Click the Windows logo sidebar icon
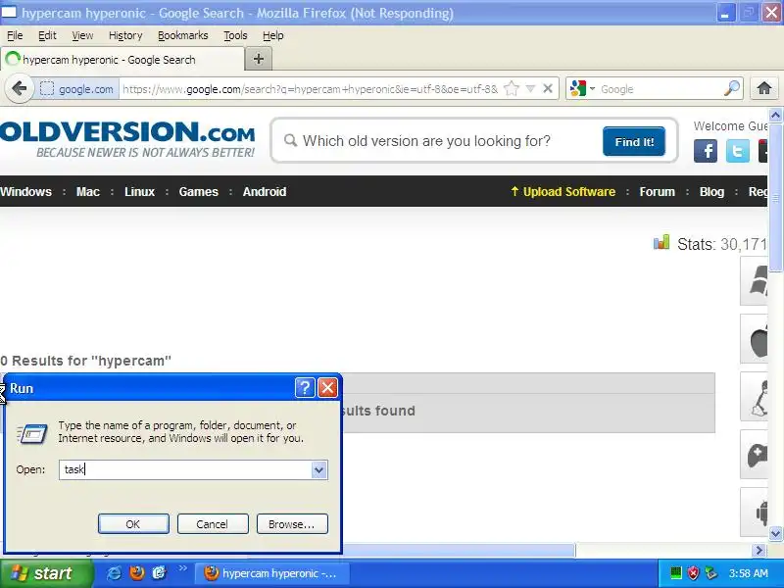Image resolution: width=784 pixels, height=588 pixels. coord(754,280)
